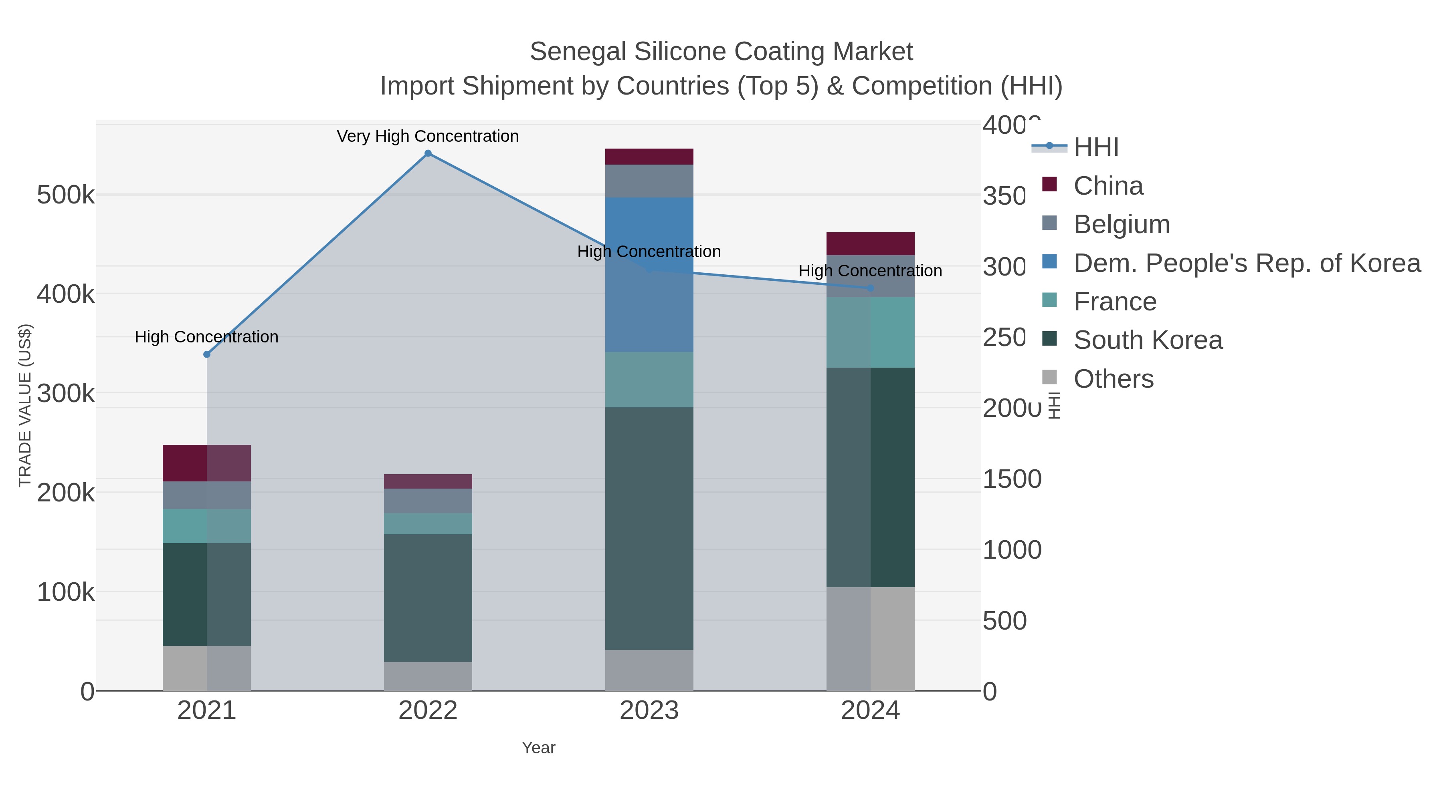Click the 'Year' x-axis title
This screenshot has width=1443, height=811.
tap(538, 748)
